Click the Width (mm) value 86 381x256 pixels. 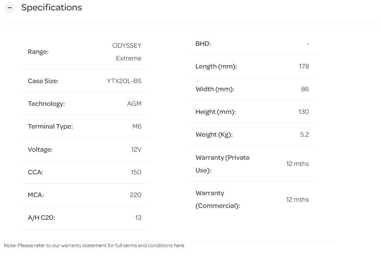pyautogui.click(x=305, y=89)
